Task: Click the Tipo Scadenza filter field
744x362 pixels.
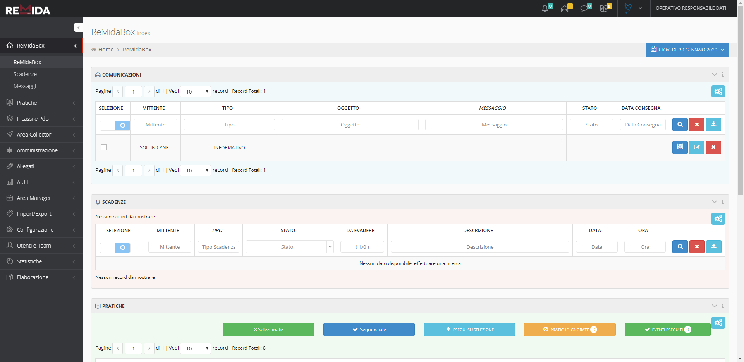Action: [x=218, y=247]
